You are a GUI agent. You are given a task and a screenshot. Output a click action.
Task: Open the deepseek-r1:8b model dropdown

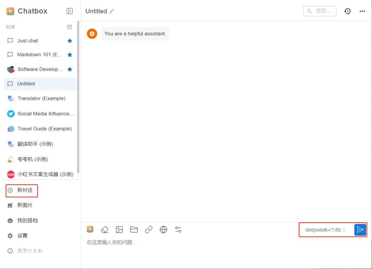tap(325, 230)
